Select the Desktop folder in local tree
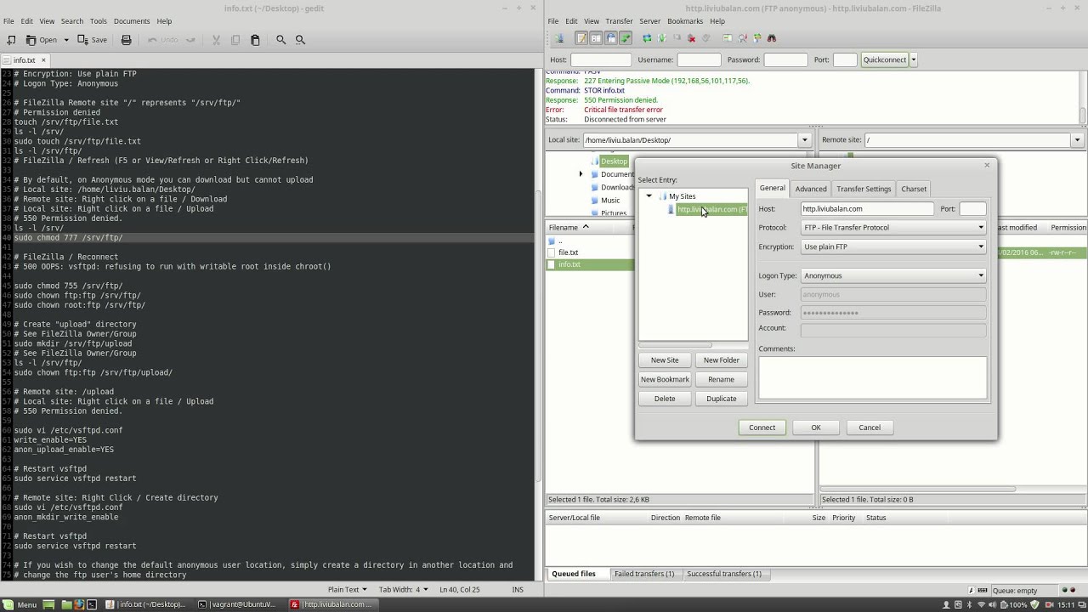 (x=614, y=161)
